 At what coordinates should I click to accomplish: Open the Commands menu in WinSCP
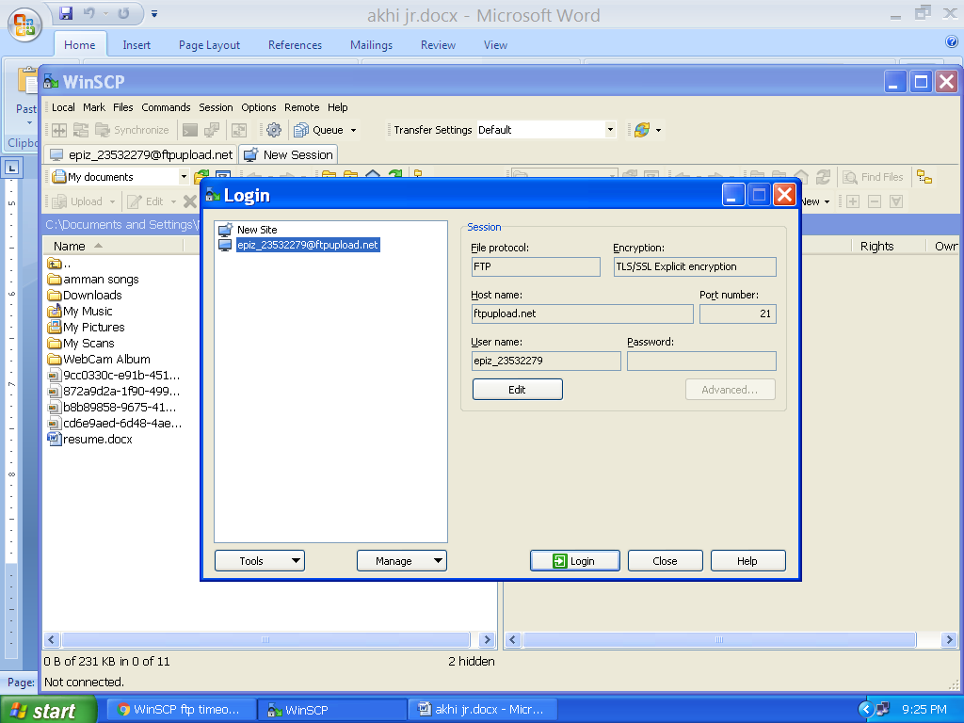coord(166,107)
